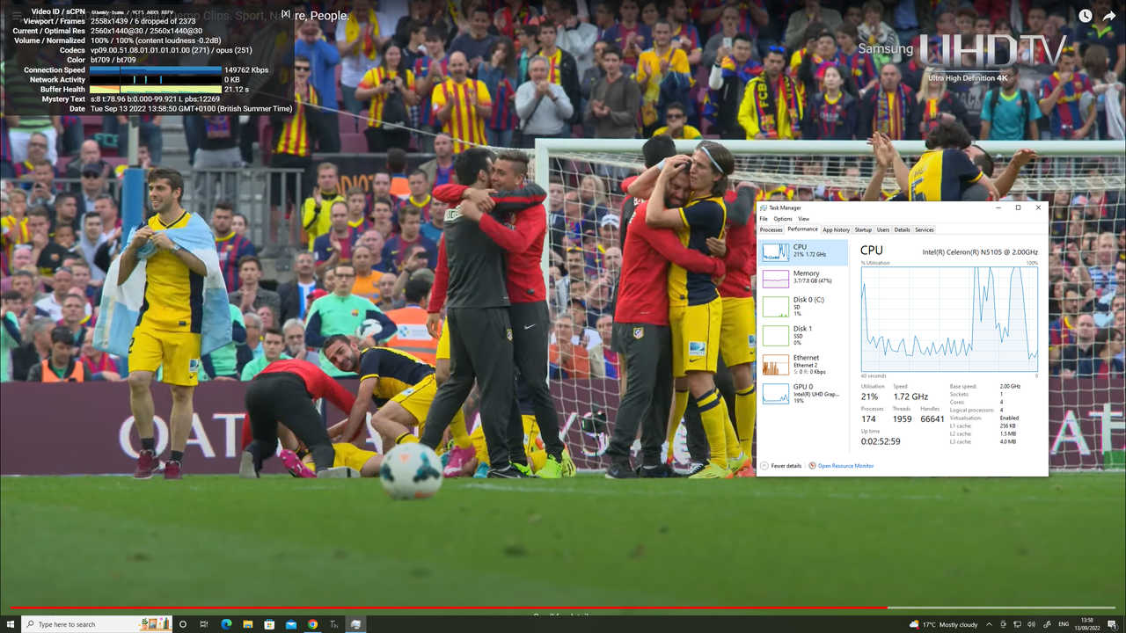
Task: Switch to the Processes tab
Action: point(771,229)
